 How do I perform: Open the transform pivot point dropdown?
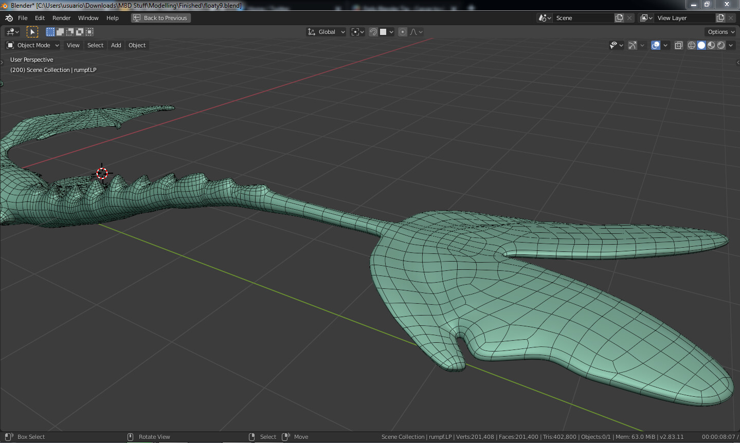pyautogui.click(x=357, y=32)
